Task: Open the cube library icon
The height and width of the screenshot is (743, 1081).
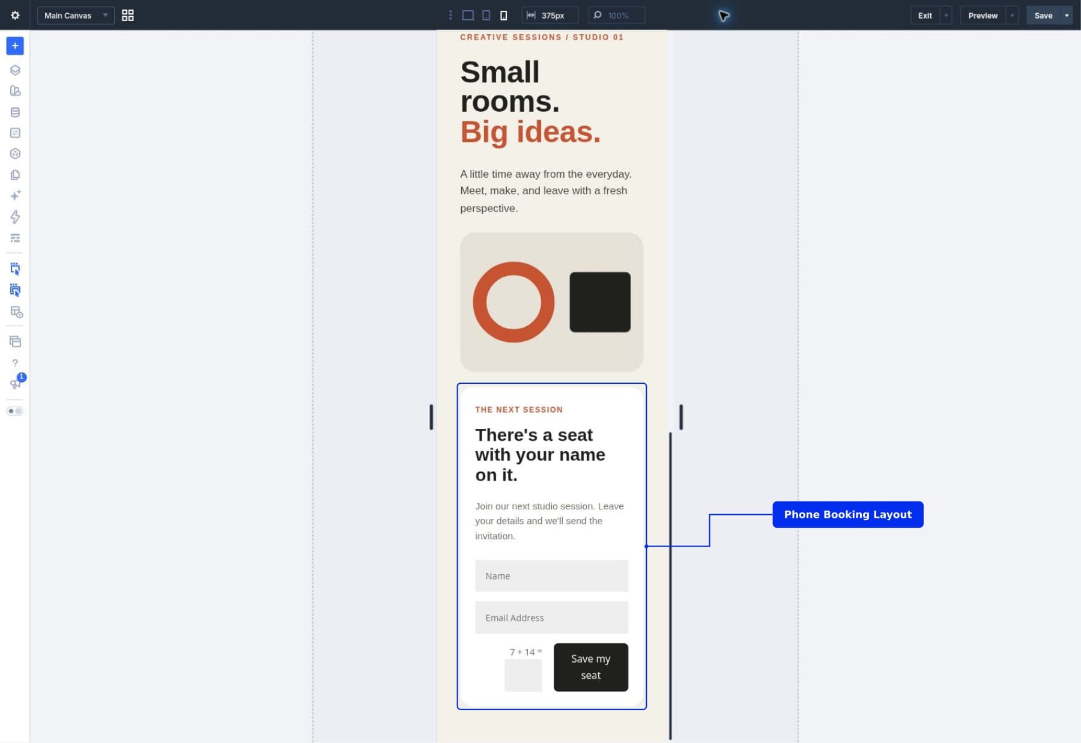Action: click(15, 154)
